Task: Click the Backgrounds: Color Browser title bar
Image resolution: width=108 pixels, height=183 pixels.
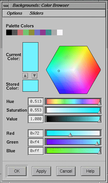Action: (57, 6)
